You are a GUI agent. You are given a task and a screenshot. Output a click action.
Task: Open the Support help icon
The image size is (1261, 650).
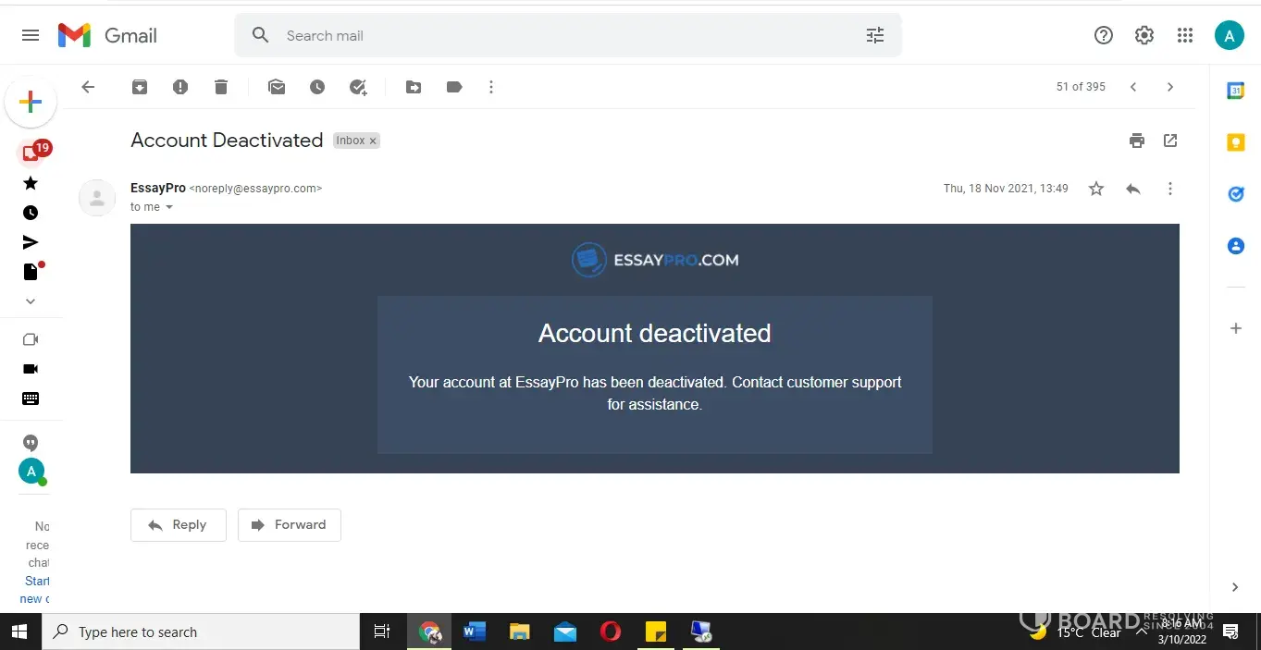[1103, 35]
